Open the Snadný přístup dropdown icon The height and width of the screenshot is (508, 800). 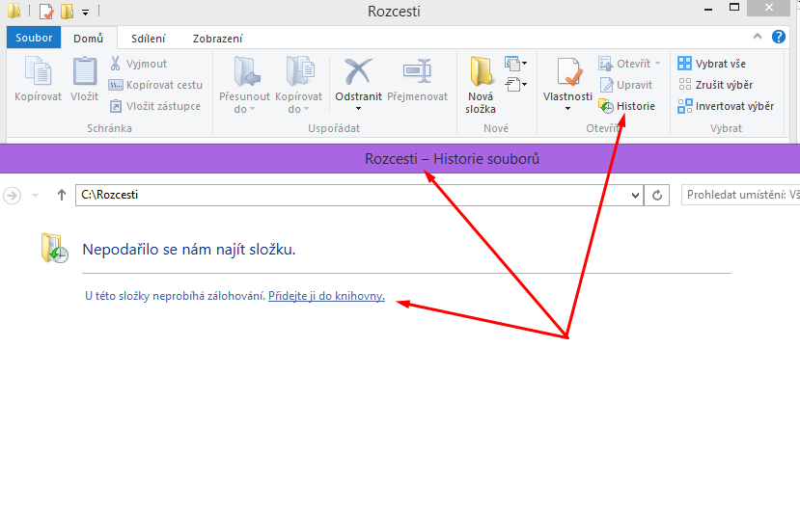[516, 84]
